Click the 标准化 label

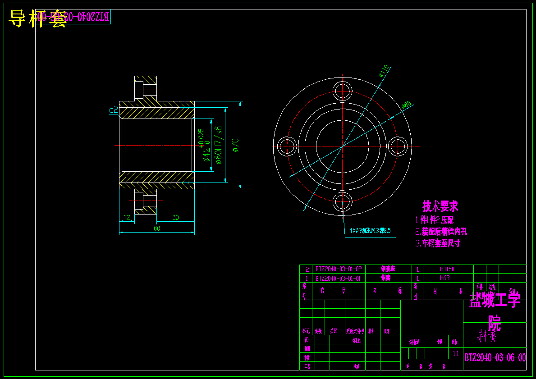(x=356, y=340)
